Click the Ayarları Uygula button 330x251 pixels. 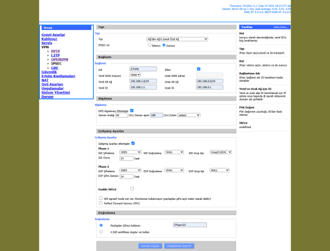point(150,245)
